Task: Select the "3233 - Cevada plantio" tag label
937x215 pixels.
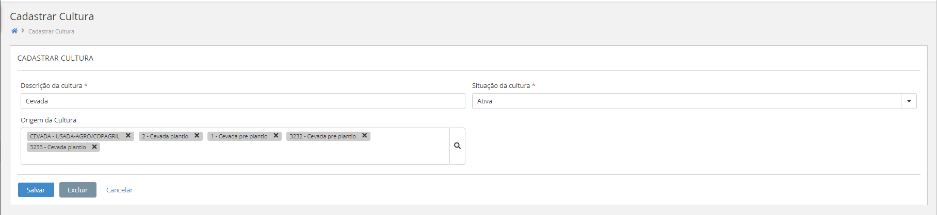Action: click(x=58, y=147)
